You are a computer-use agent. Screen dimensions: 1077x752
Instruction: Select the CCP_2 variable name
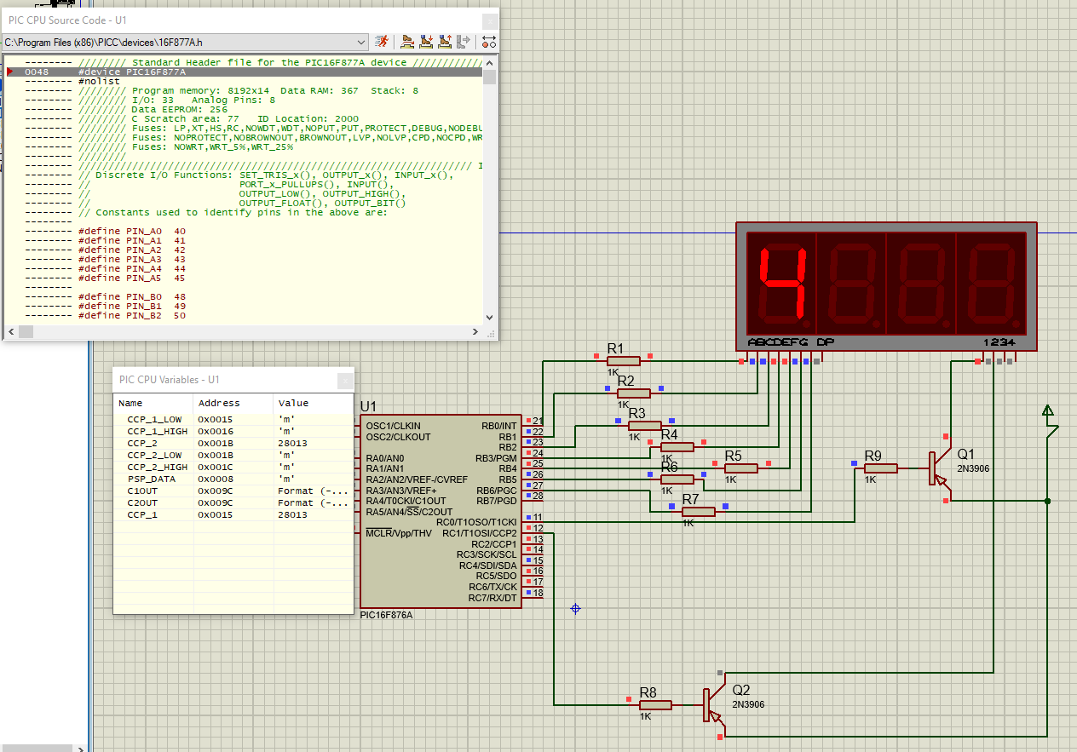pos(142,443)
